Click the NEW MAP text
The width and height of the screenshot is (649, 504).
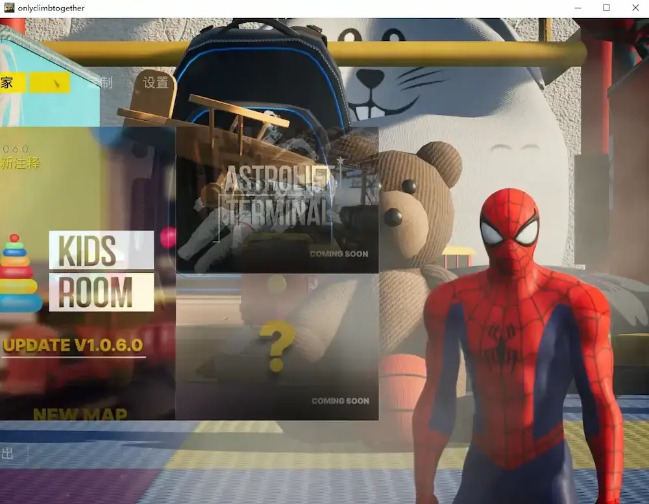pyautogui.click(x=80, y=414)
